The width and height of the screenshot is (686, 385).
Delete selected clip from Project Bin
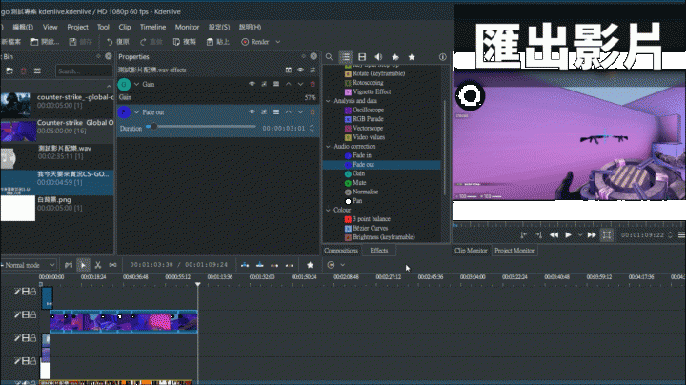pos(24,71)
